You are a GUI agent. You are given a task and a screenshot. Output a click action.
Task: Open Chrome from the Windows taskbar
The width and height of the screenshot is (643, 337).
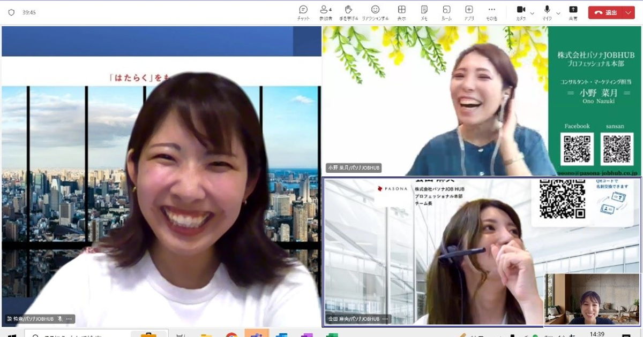tap(231, 335)
